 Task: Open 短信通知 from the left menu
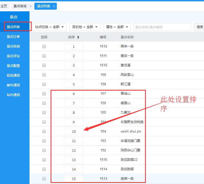(13, 76)
